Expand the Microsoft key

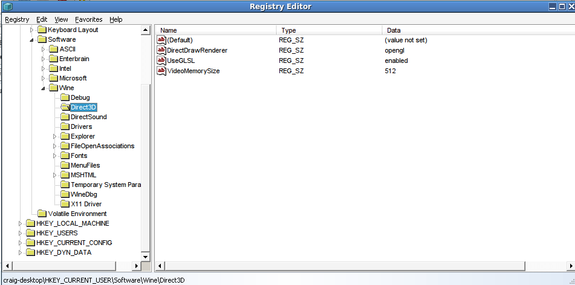pos(44,78)
